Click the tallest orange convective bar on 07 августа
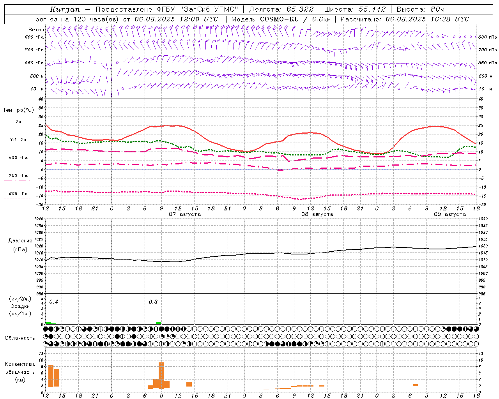 pyautogui.click(x=161, y=376)
